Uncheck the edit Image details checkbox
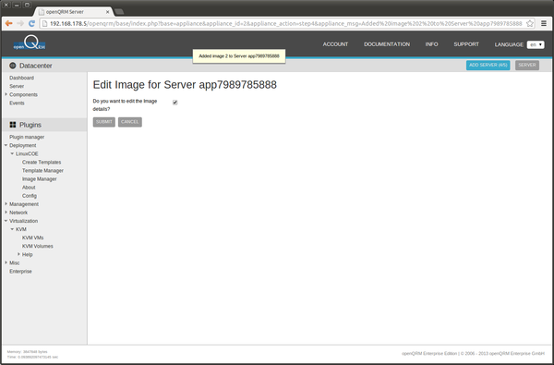The height and width of the screenshot is (365, 554). coord(175,103)
